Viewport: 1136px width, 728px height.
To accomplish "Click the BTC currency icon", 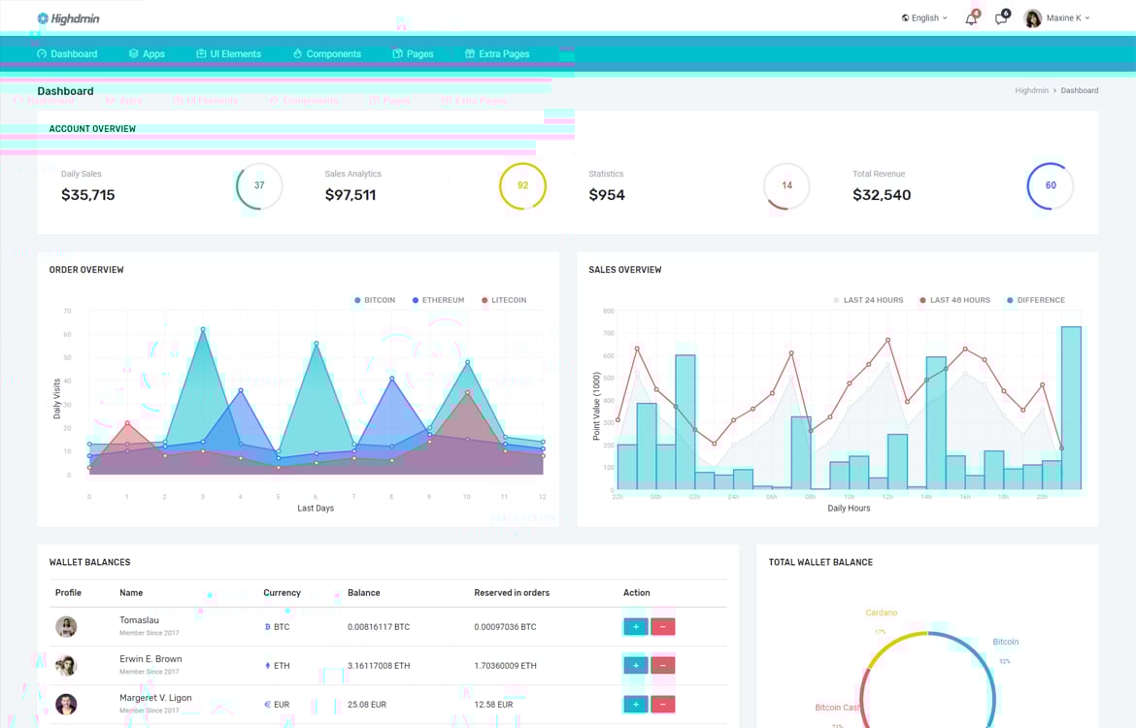I will pos(267,627).
